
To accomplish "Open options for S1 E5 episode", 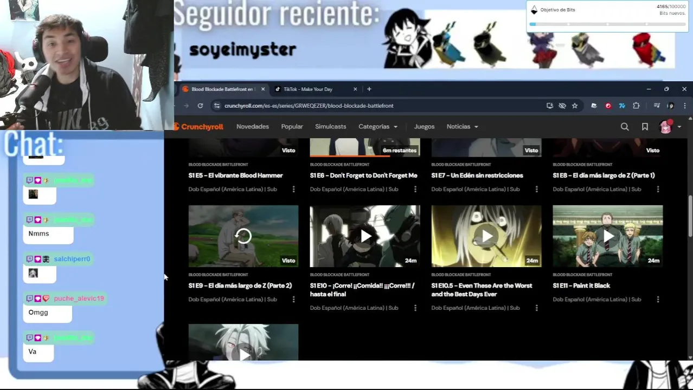I will point(293,189).
